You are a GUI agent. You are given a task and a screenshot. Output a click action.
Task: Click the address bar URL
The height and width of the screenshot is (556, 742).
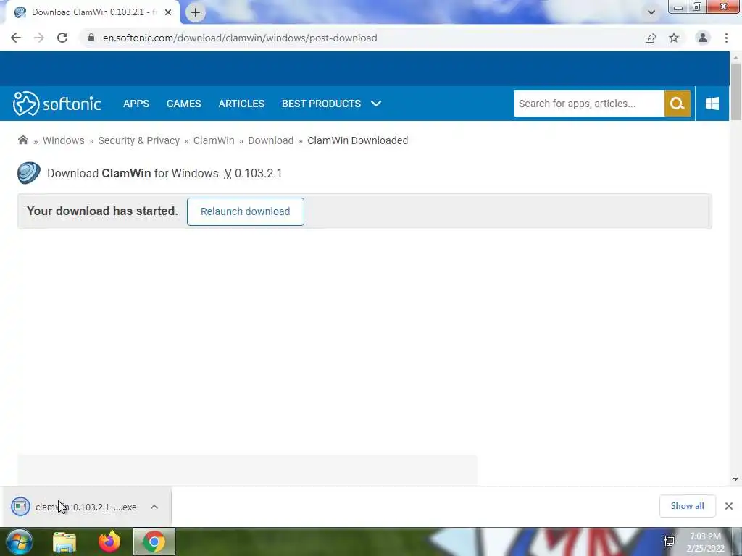coord(240,38)
